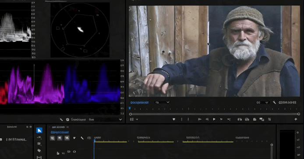Click the Lift button in Program Monitor

click(240, 119)
